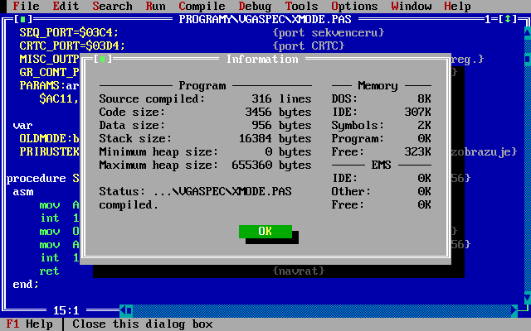531x331 pixels.
Task: Click the 'ret' instruction line
Action: point(49,271)
